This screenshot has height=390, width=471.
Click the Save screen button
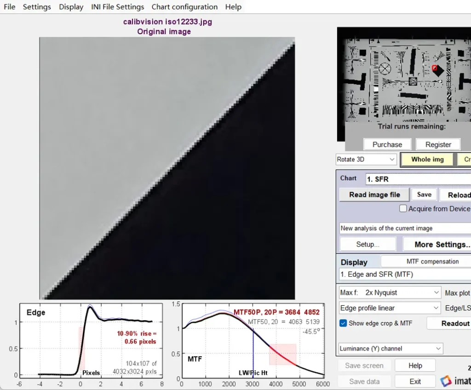[364, 366]
